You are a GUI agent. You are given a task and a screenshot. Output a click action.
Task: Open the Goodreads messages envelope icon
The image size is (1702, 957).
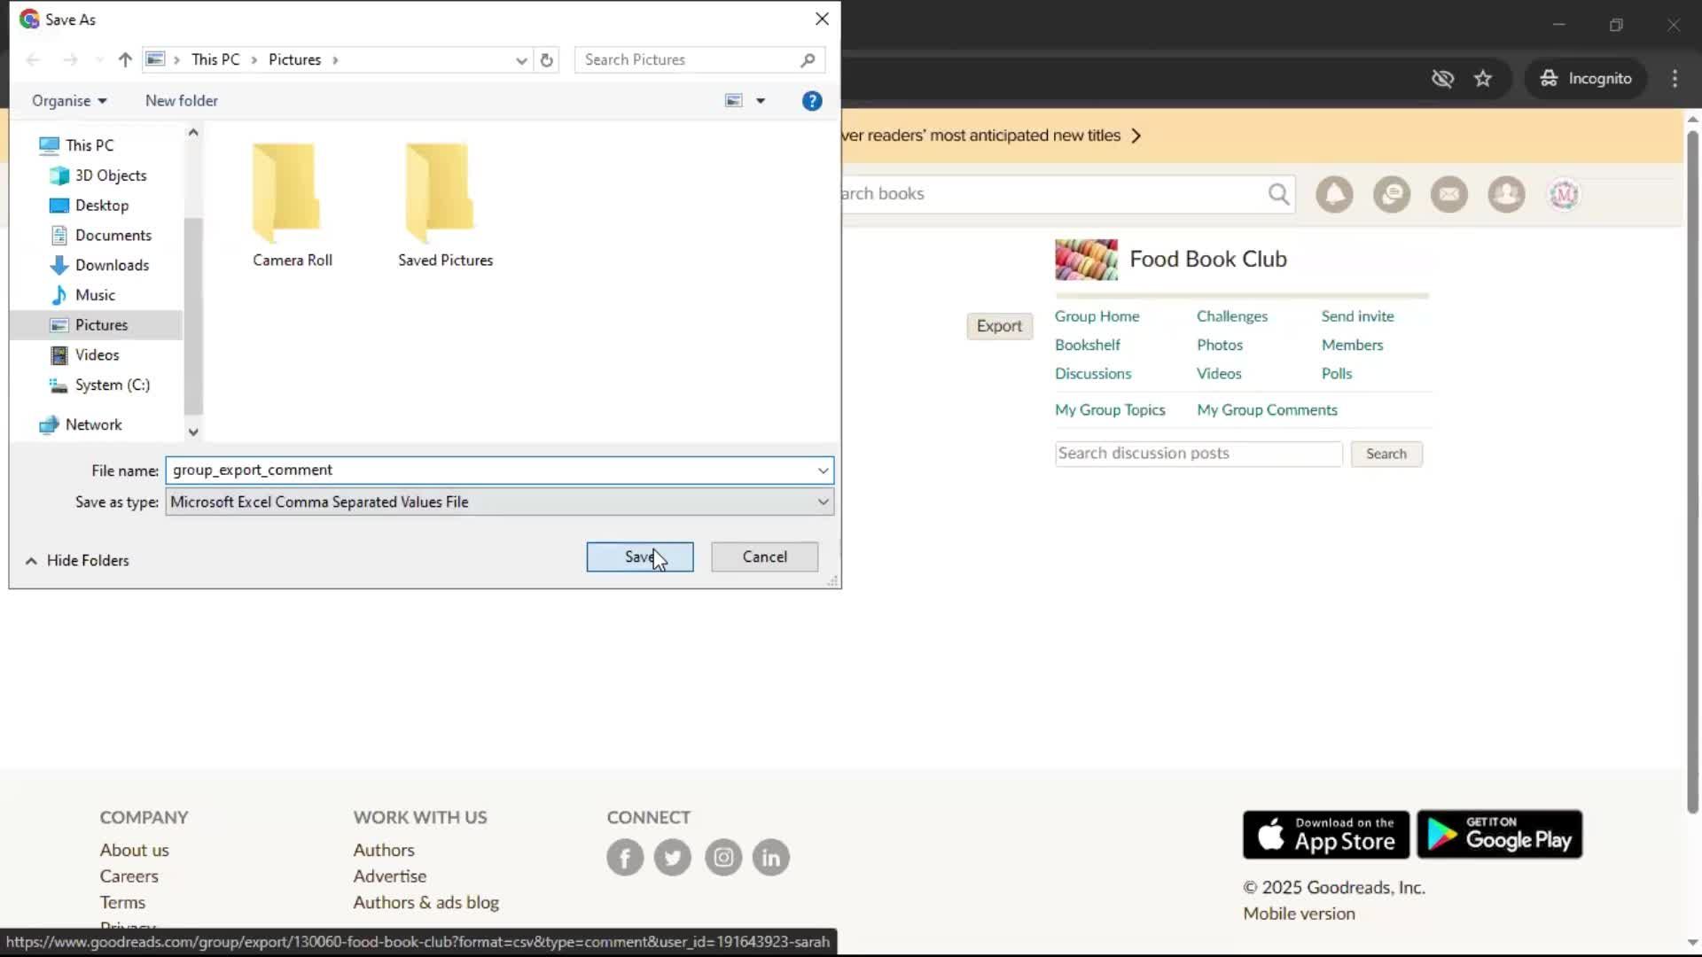coord(1449,194)
